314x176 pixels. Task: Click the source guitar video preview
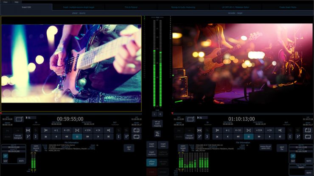point(71,64)
